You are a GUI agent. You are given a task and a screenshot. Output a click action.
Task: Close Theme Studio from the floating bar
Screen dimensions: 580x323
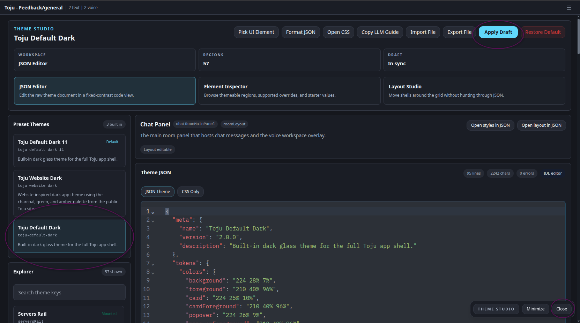(562, 309)
